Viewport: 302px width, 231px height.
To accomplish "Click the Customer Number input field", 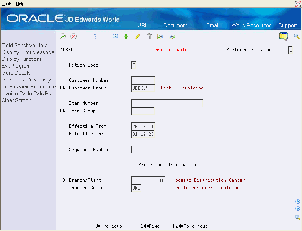I will point(143,80).
